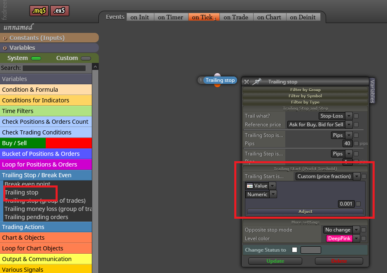Switch to the on Trade event tab
The width and height of the screenshot is (387, 273).
[x=236, y=17]
